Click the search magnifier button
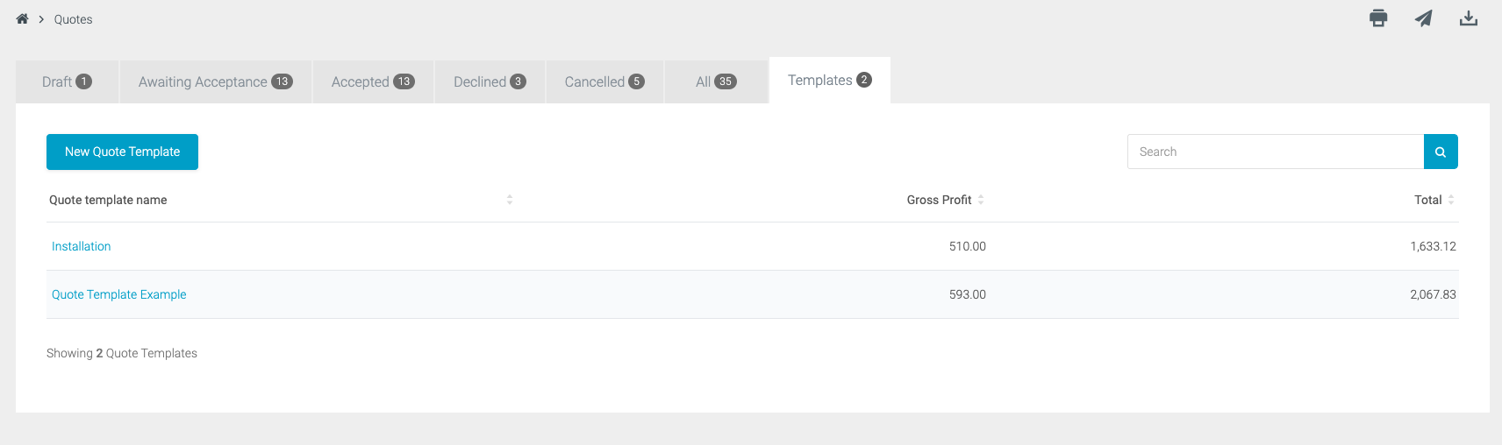This screenshot has width=1502, height=445. coord(1441,152)
